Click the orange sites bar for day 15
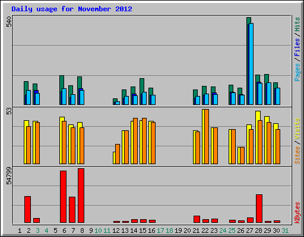Viewport: 304px width, 237px height. [144, 141]
